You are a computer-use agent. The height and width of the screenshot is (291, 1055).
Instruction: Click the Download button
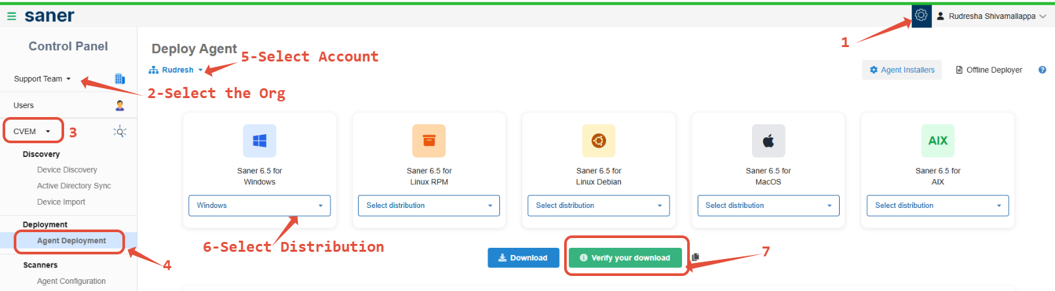524,258
